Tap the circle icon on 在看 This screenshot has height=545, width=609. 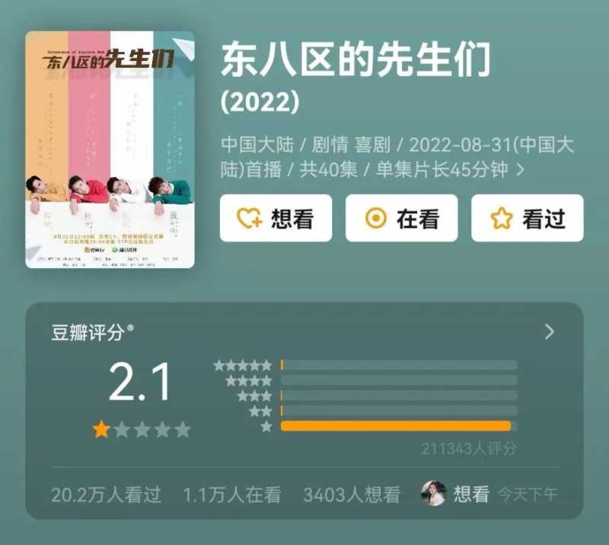click(375, 218)
